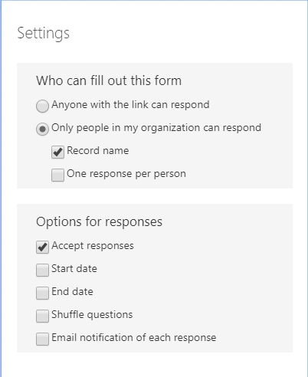308x377 pixels.
Task: Enable the Start date checkbox
Action: pyautogui.click(x=42, y=270)
